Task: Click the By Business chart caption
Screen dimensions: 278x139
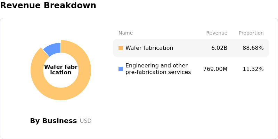Action: click(x=53, y=121)
